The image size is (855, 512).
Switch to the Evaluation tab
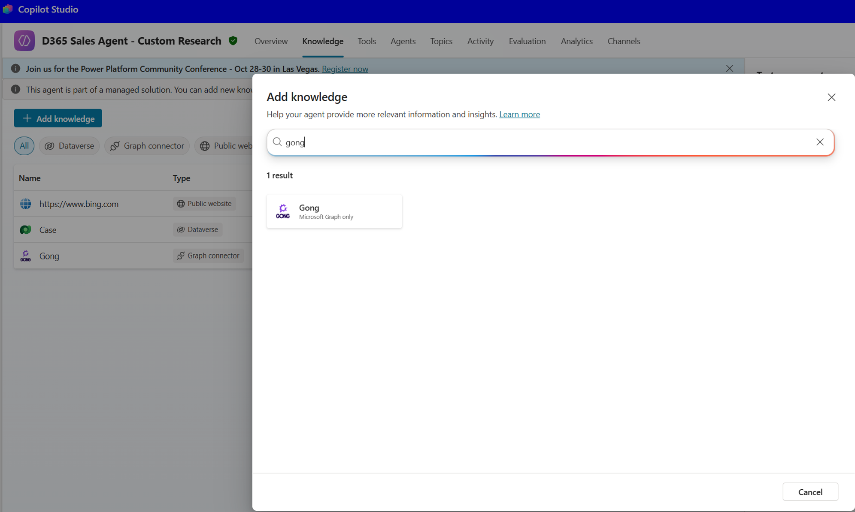(527, 41)
